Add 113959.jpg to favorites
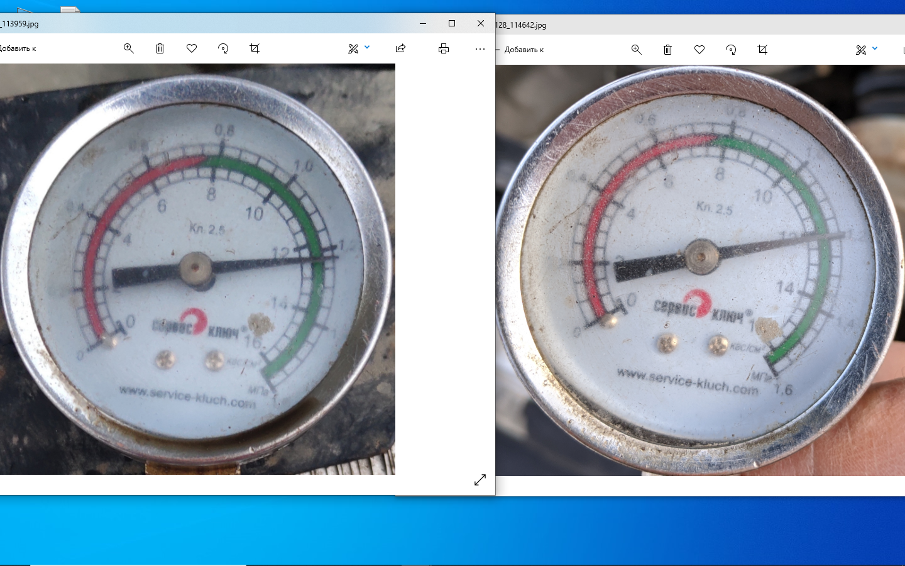This screenshot has height=566, width=905. coord(192,48)
